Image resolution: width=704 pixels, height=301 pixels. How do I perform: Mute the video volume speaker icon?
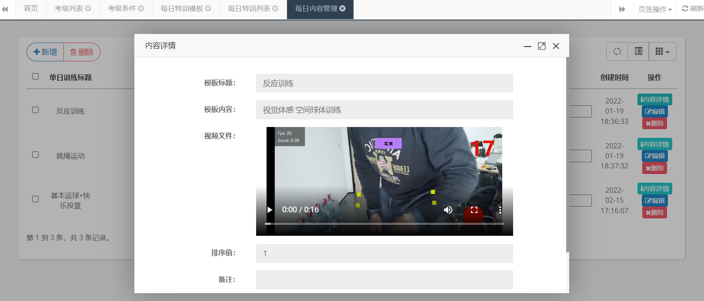click(448, 210)
